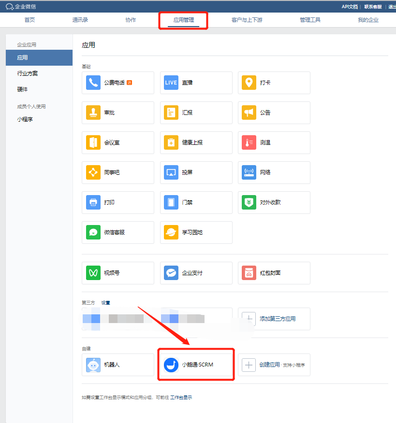
Task: Open the 同事吧 icon
Action: click(x=93, y=172)
